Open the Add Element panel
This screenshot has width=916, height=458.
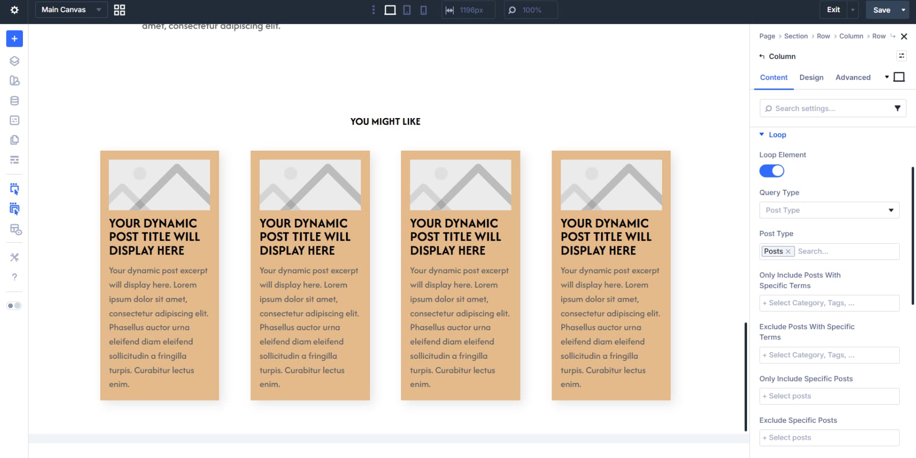pyautogui.click(x=14, y=38)
